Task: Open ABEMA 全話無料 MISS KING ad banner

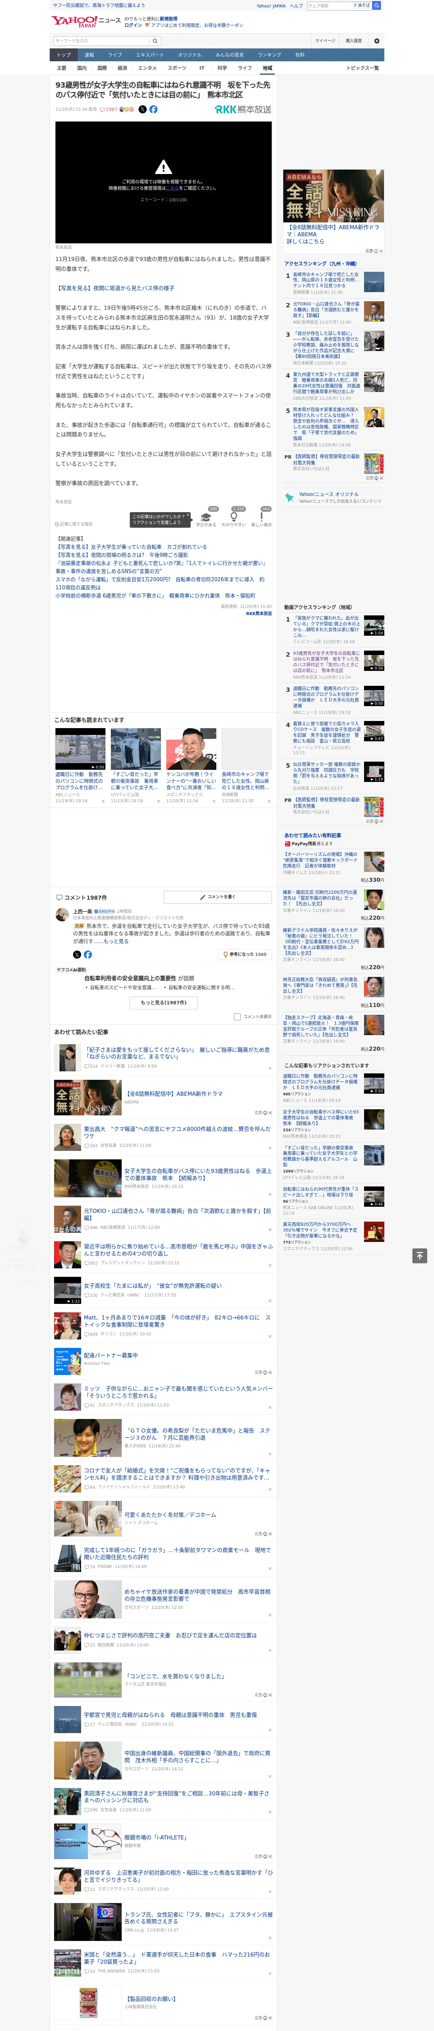Action: [x=334, y=196]
